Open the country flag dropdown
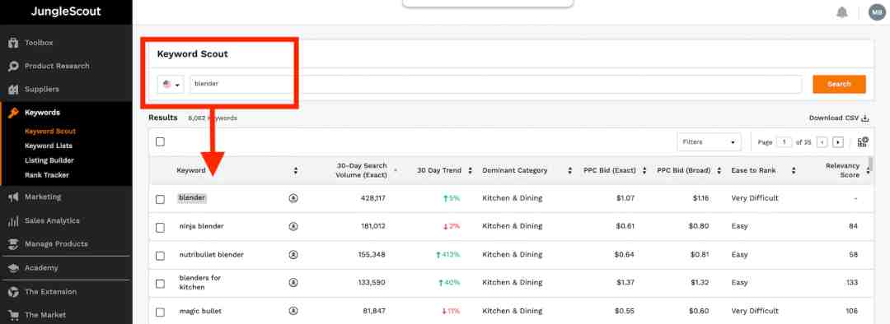The image size is (890, 324). (171, 85)
